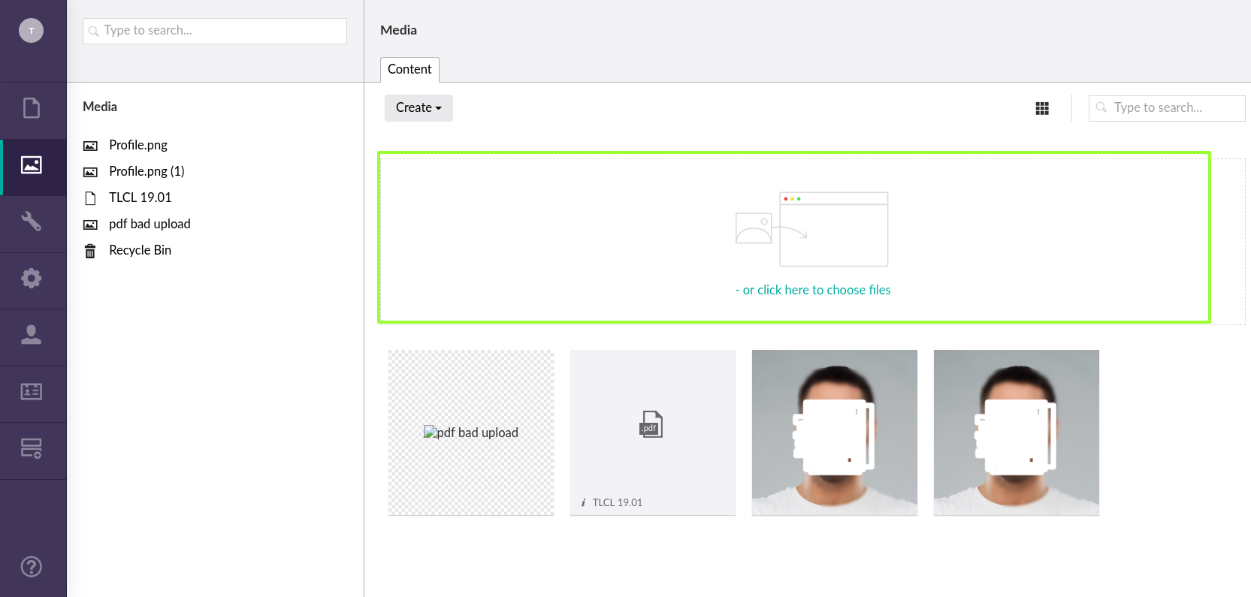Open the Developer gear section

(x=32, y=279)
